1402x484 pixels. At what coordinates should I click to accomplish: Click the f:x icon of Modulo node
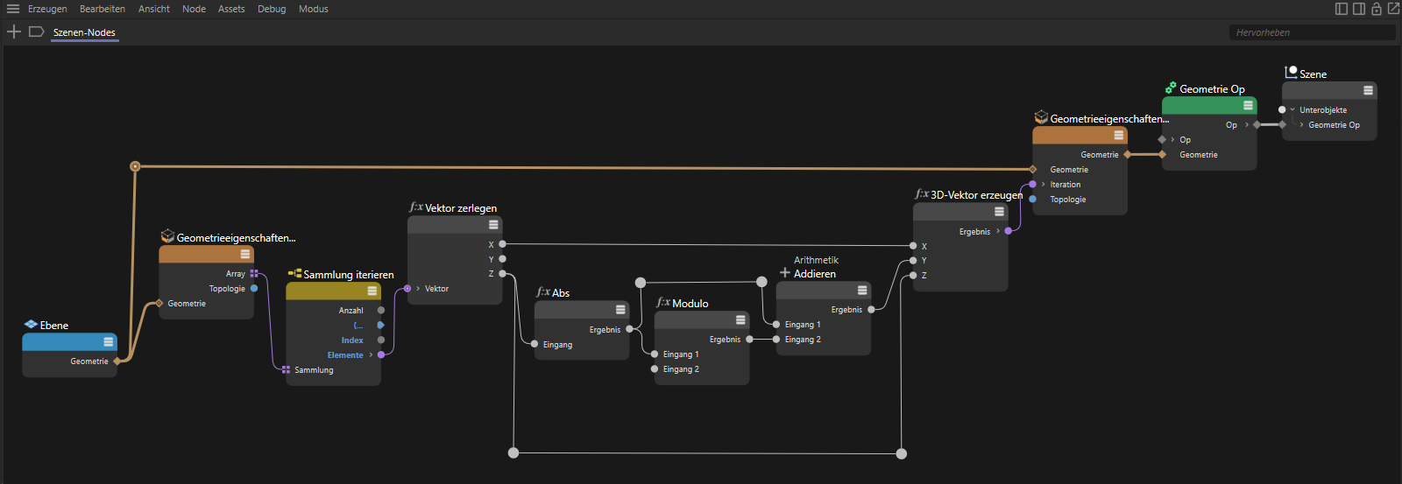click(x=663, y=302)
